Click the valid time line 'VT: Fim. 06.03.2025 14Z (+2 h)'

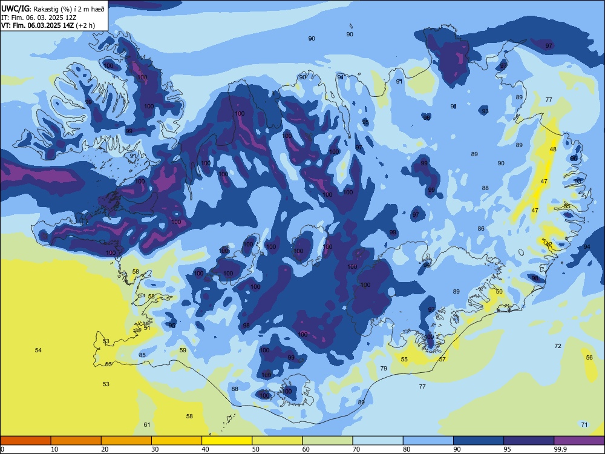[x=48, y=25]
